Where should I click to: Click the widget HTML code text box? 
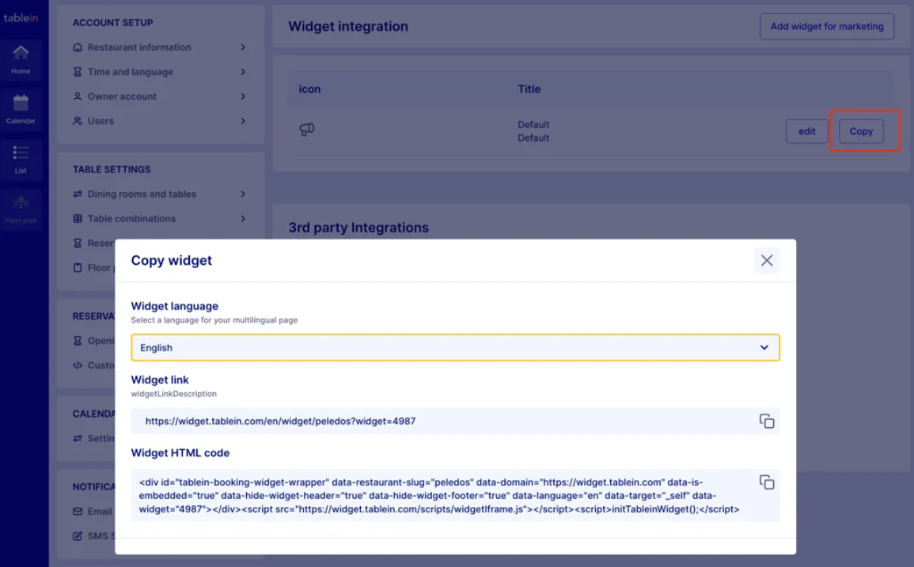pyautogui.click(x=455, y=495)
